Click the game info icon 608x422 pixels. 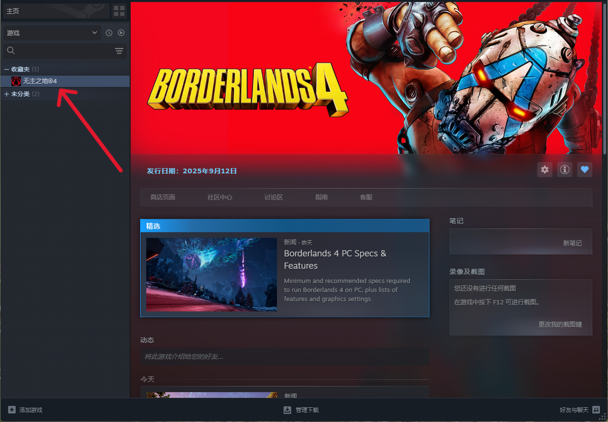565,169
